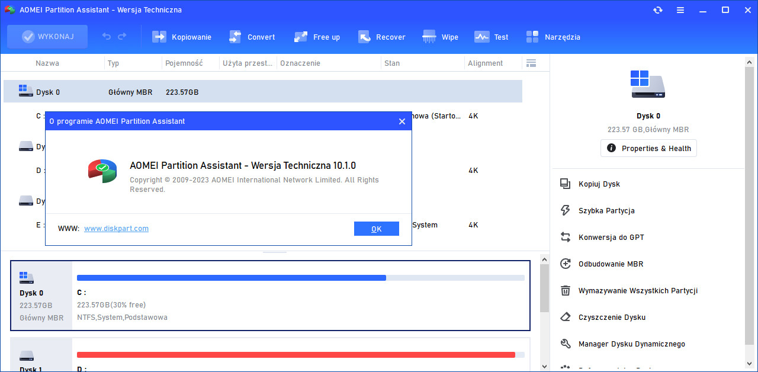Image resolution: width=758 pixels, height=372 pixels.
Task: Open the Recover toolbar menu
Action: (x=381, y=37)
